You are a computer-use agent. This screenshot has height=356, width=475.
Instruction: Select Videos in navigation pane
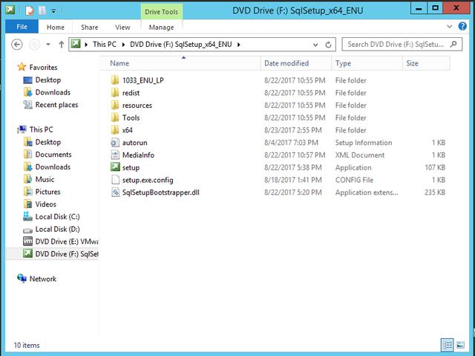(46, 204)
